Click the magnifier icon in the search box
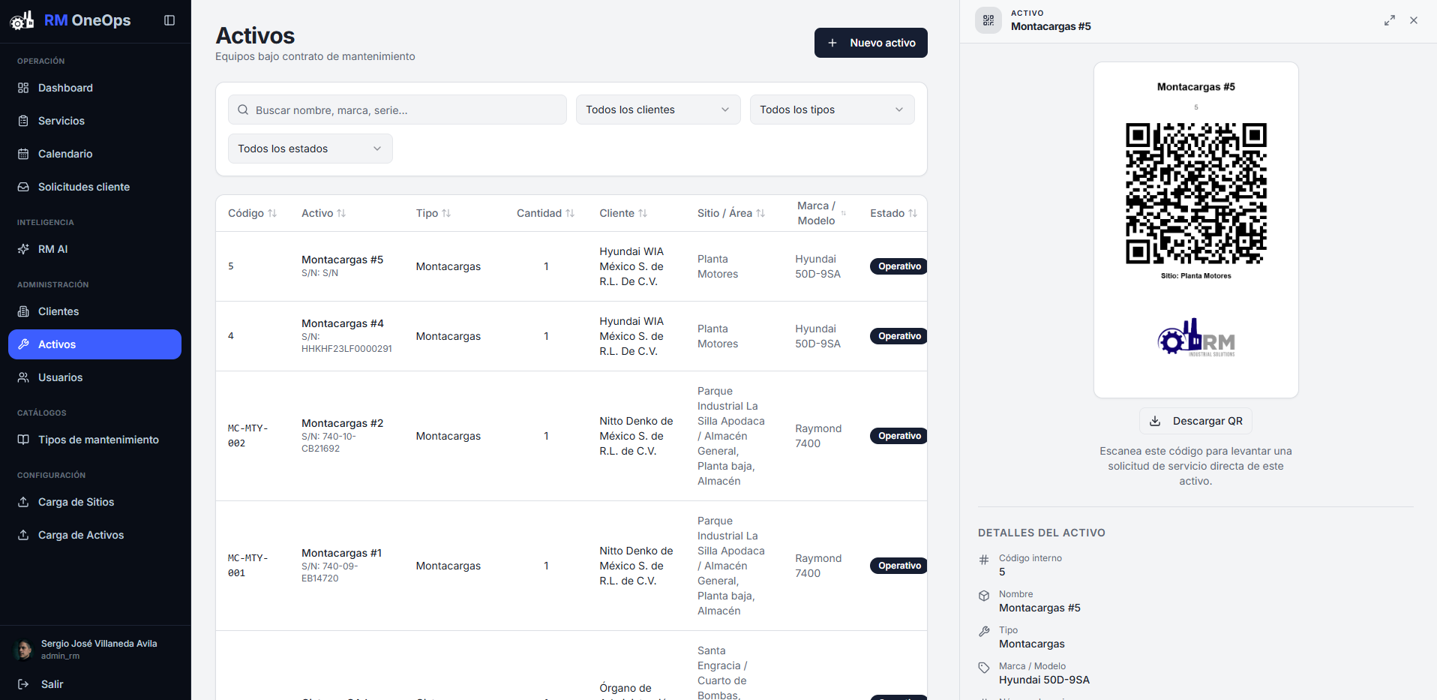This screenshot has width=1437, height=700. coord(243,110)
